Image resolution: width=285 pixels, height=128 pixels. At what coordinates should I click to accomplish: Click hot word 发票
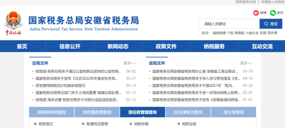click(x=263, y=33)
